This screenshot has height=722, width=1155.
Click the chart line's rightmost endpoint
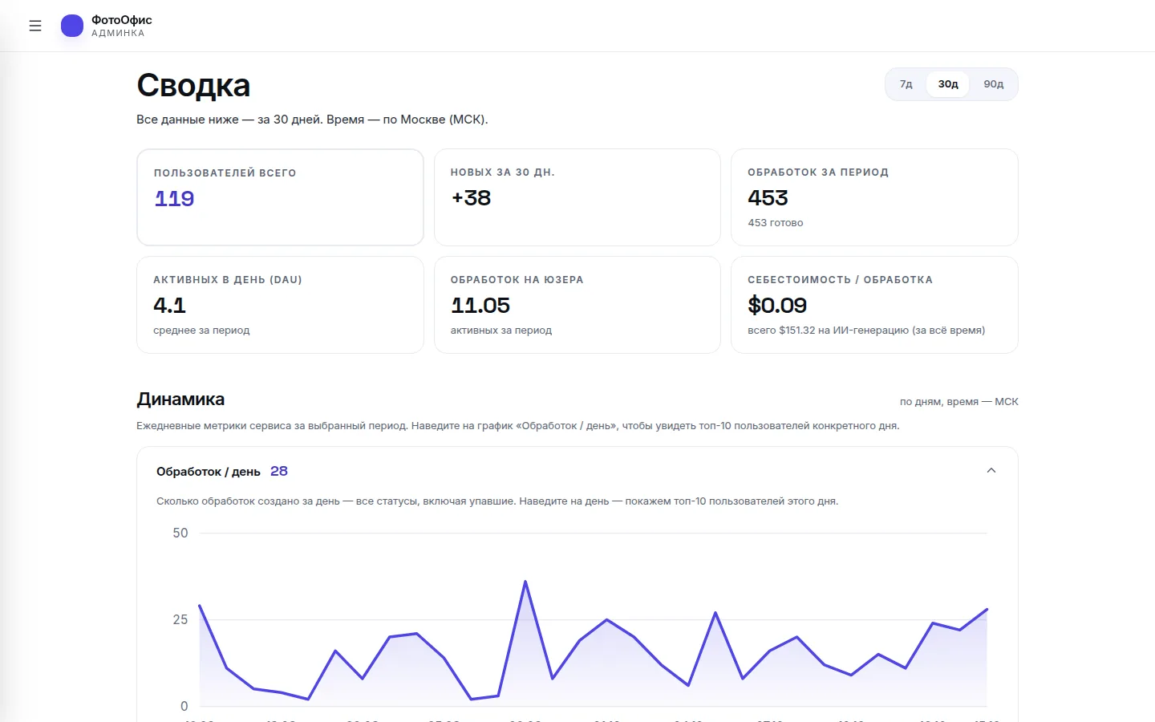coord(987,610)
